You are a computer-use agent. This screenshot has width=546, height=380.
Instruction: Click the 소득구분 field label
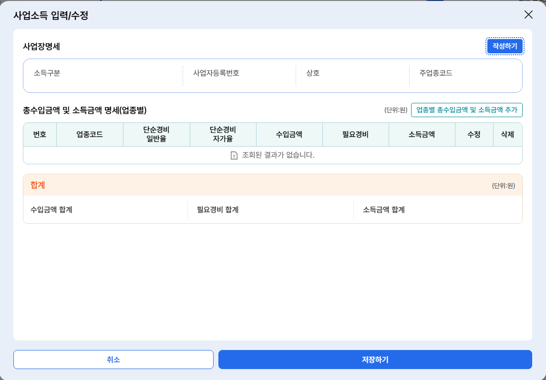pos(47,73)
